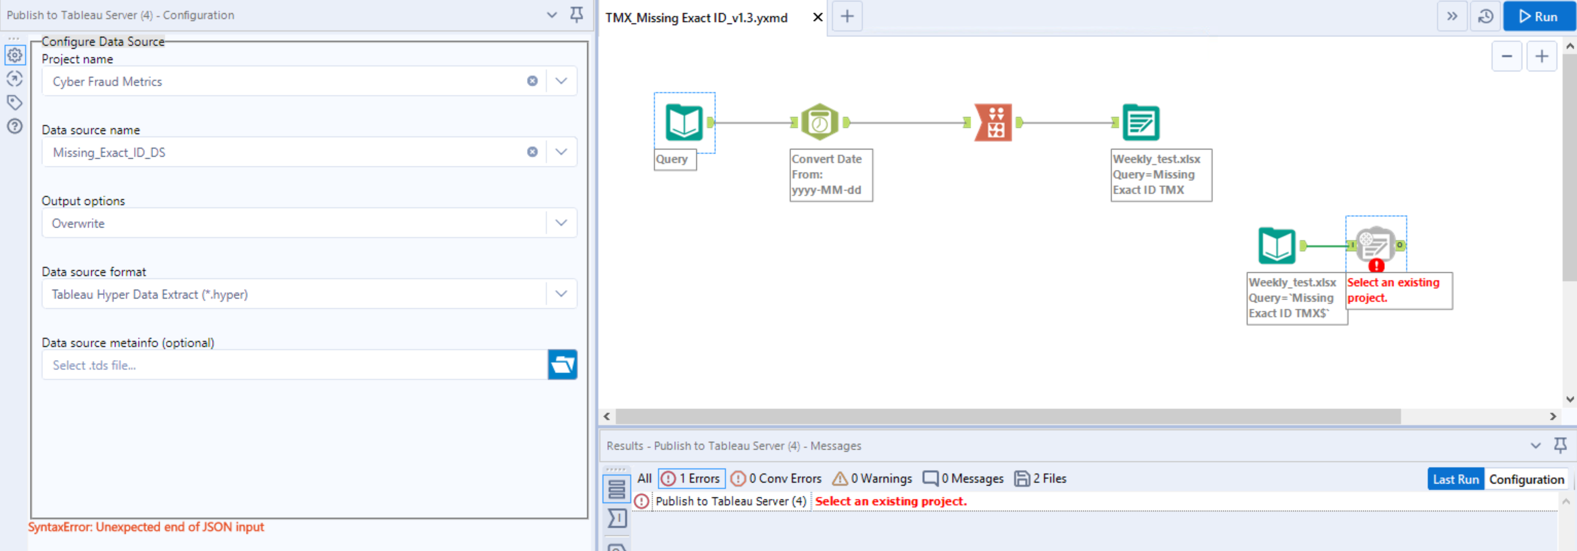Click the second Input Data tool icon

pyautogui.click(x=1277, y=245)
